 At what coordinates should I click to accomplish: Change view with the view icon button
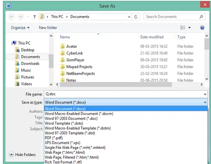[183, 28]
